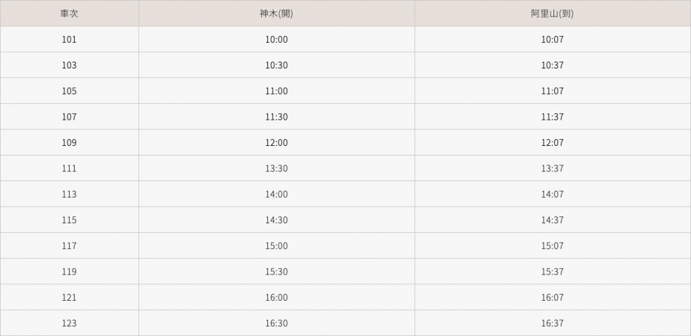
Task: Click the 車次 column header
Action: [69, 13]
